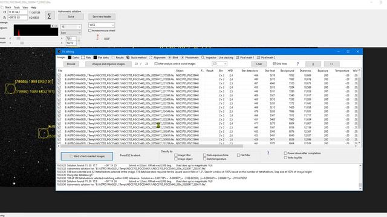Sort by Background column header

click(287, 71)
